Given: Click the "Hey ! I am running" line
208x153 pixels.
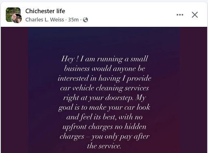Looking at the screenshot, I should pos(104,59).
